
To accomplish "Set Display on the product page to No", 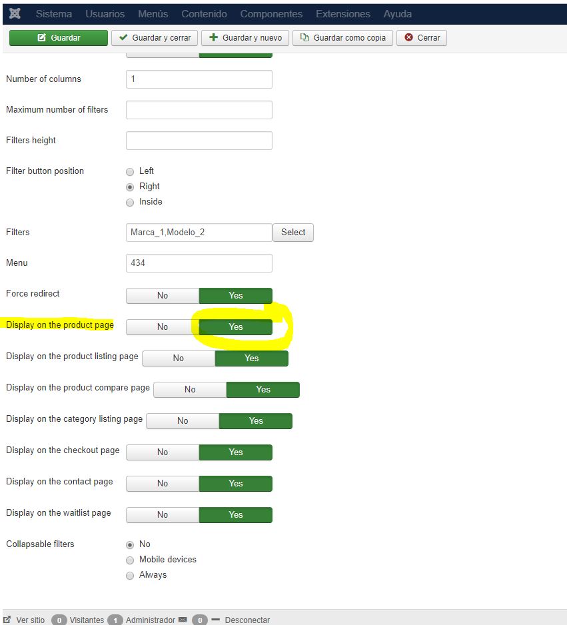I will pyautogui.click(x=163, y=327).
